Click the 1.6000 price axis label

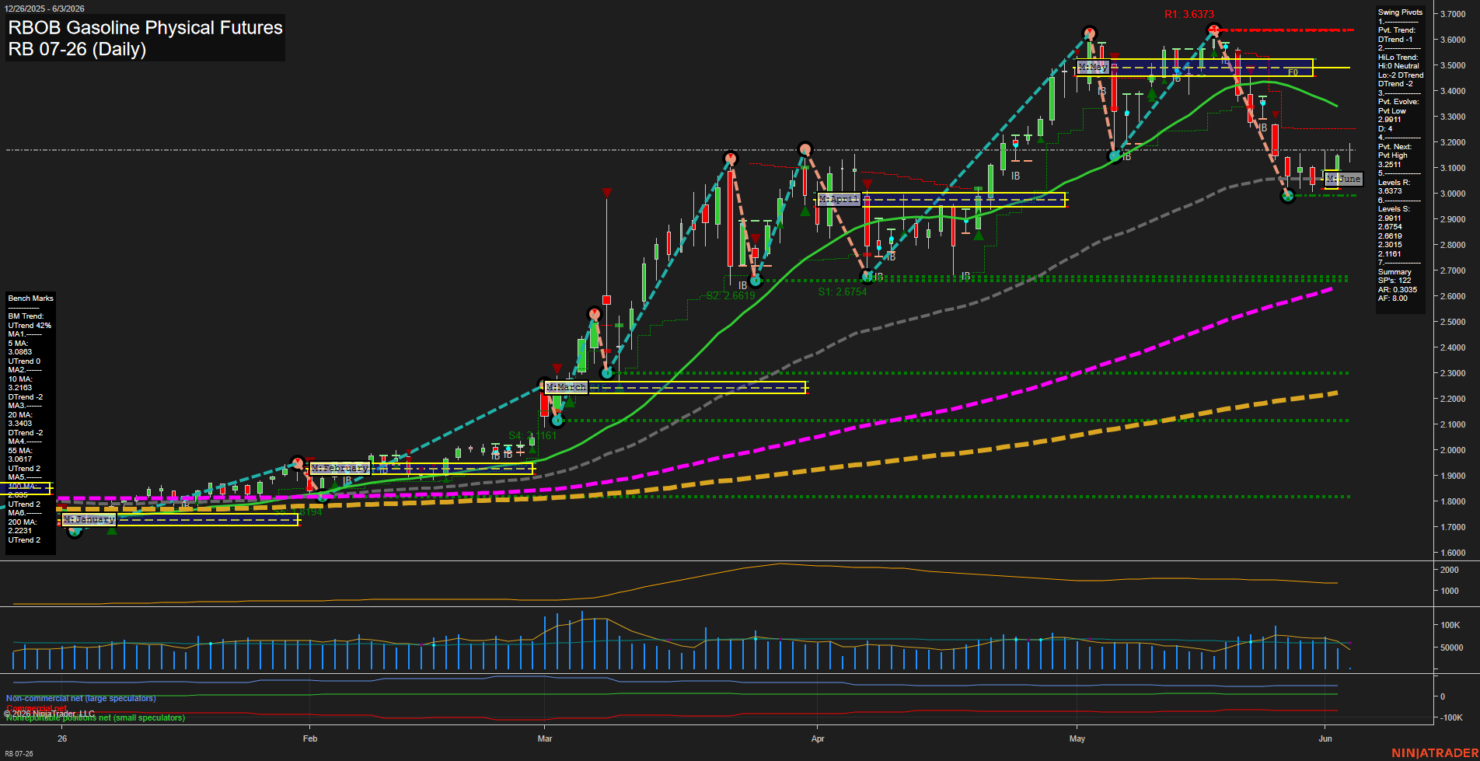coord(1453,553)
